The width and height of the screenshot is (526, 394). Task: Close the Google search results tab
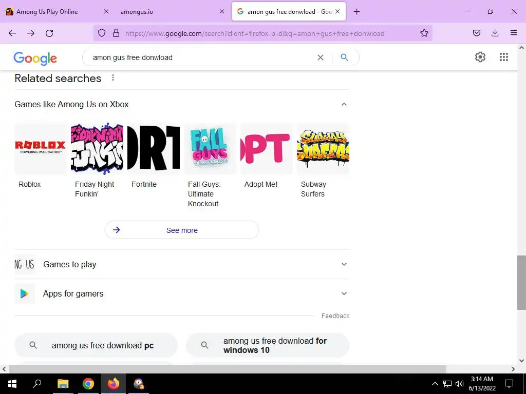[337, 11]
